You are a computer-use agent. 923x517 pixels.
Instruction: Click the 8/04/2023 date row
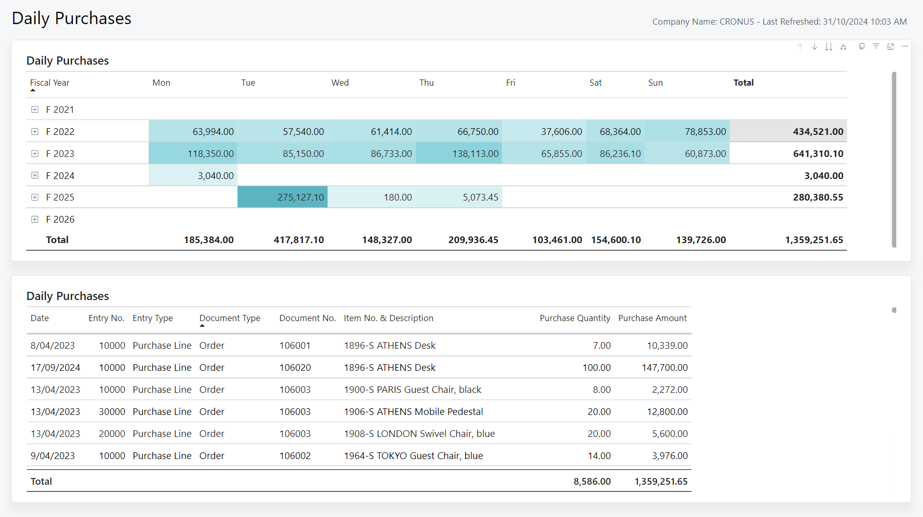click(359, 345)
